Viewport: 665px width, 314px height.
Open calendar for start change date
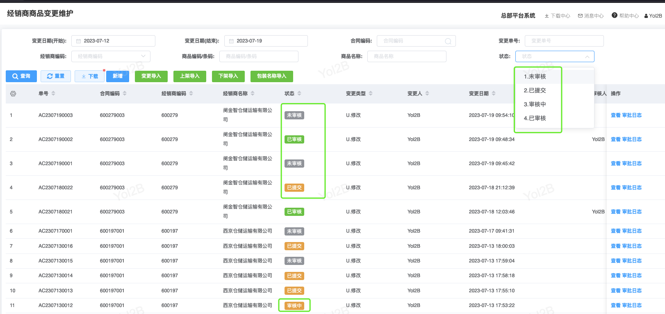pyautogui.click(x=79, y=41)
